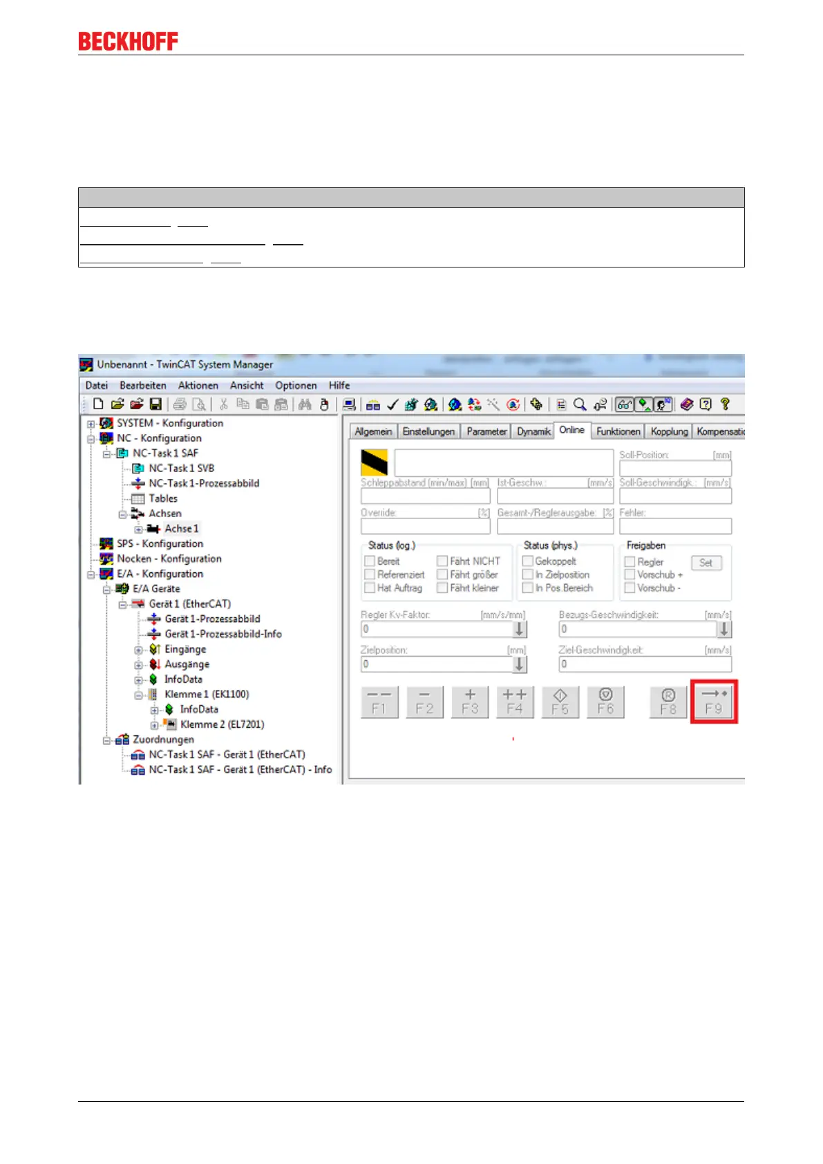Image resolution: width=823 pixels, height=1164 pixels.
Task: Collapse the Achsen node
Action: [x=122, y=514]
